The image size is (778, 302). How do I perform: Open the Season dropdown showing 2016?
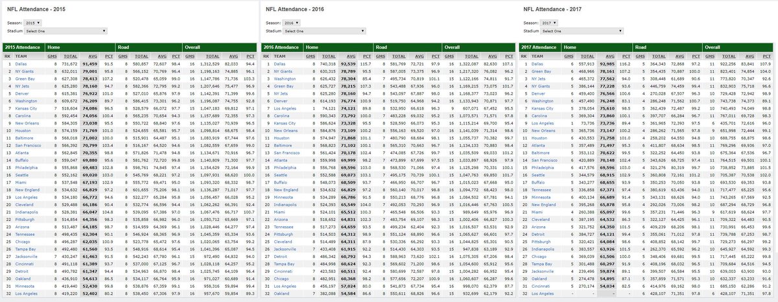292,23
